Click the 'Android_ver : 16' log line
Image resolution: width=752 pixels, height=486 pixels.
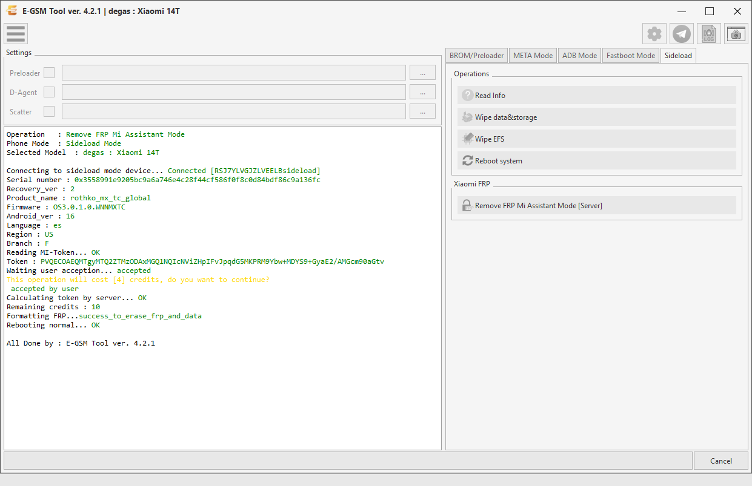(x=41, y=216)
